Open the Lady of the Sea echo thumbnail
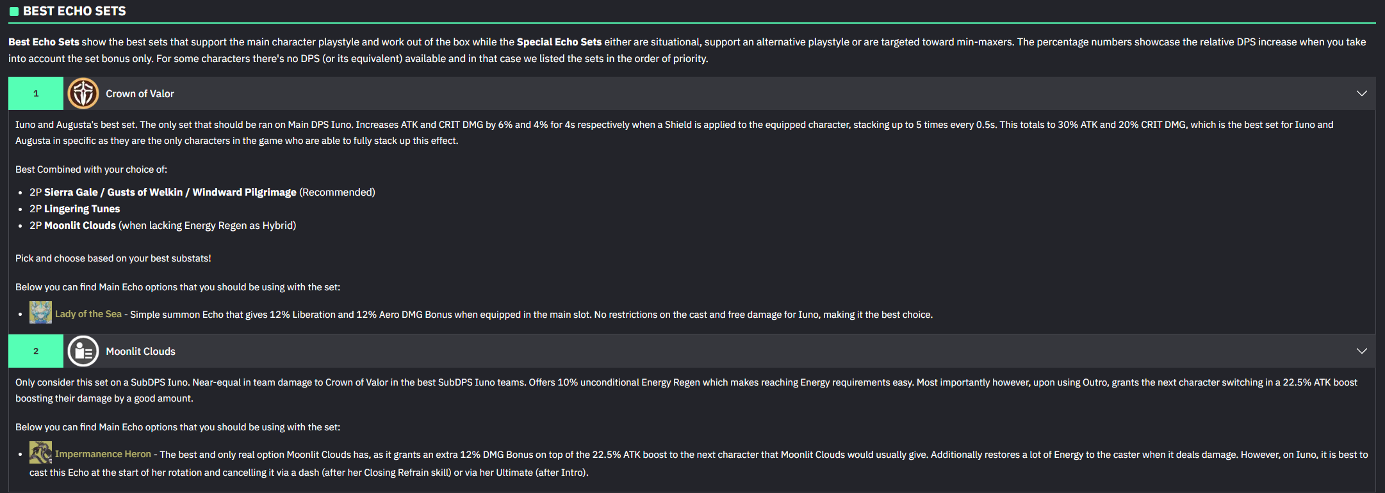 coord(40,313)
